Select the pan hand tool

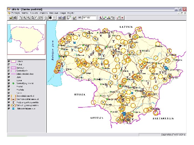coord(37,18)
